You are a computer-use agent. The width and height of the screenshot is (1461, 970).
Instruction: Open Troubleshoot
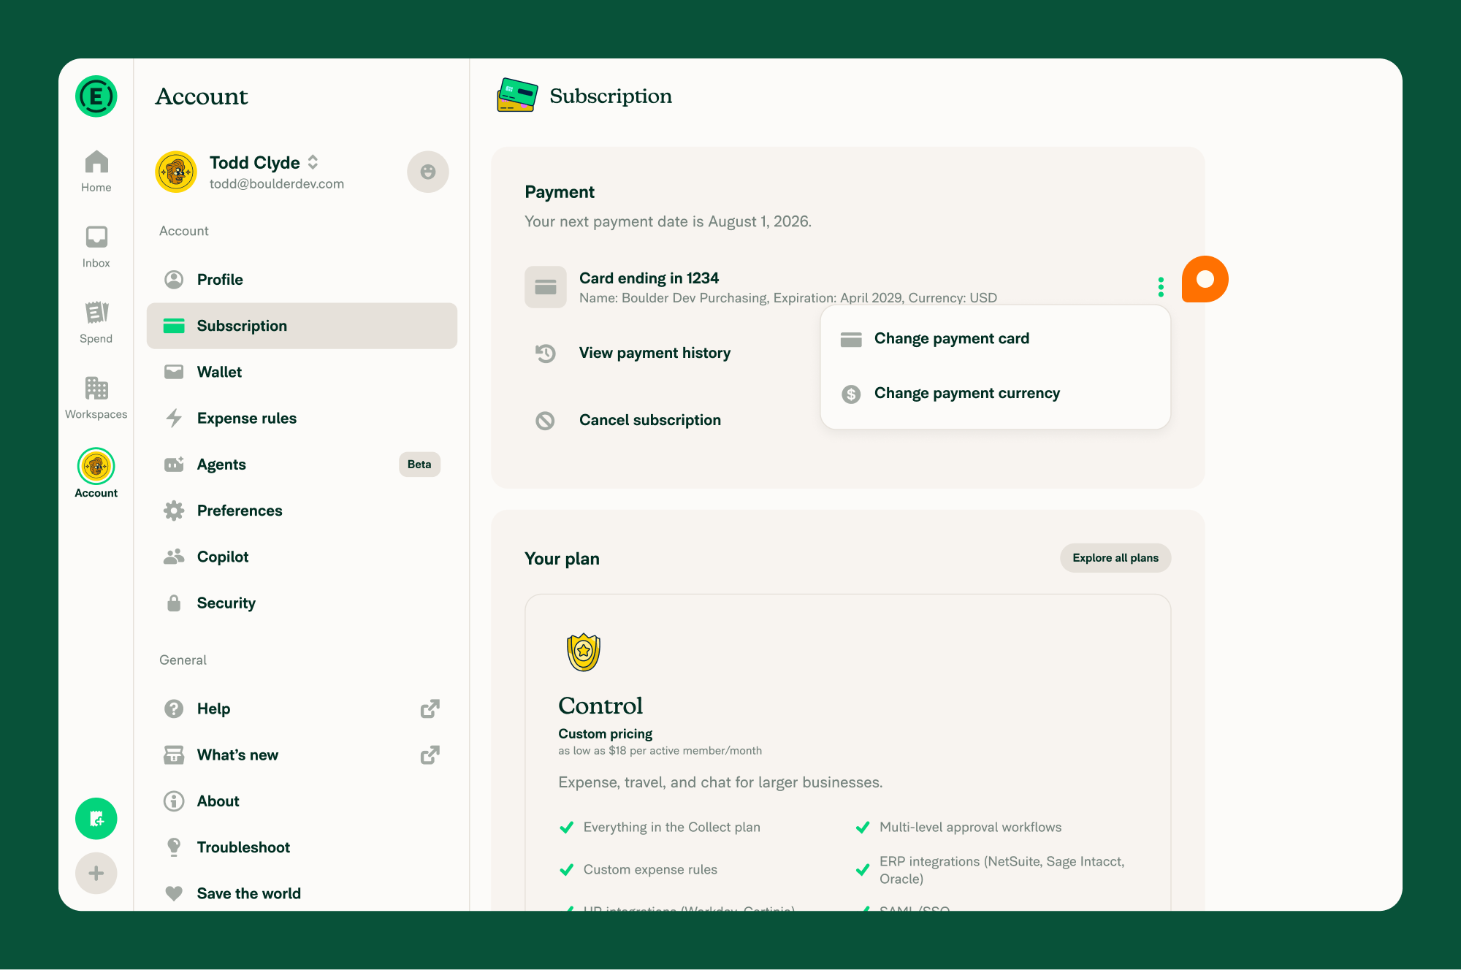[x=302, y=847]
